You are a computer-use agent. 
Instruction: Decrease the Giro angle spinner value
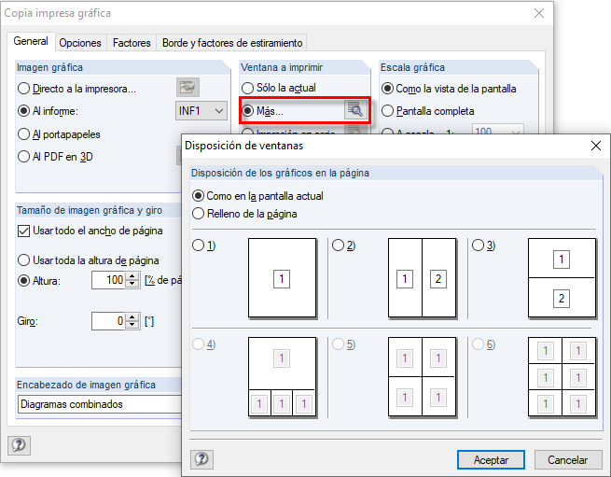pyautogui.click(x=132, y=325)
